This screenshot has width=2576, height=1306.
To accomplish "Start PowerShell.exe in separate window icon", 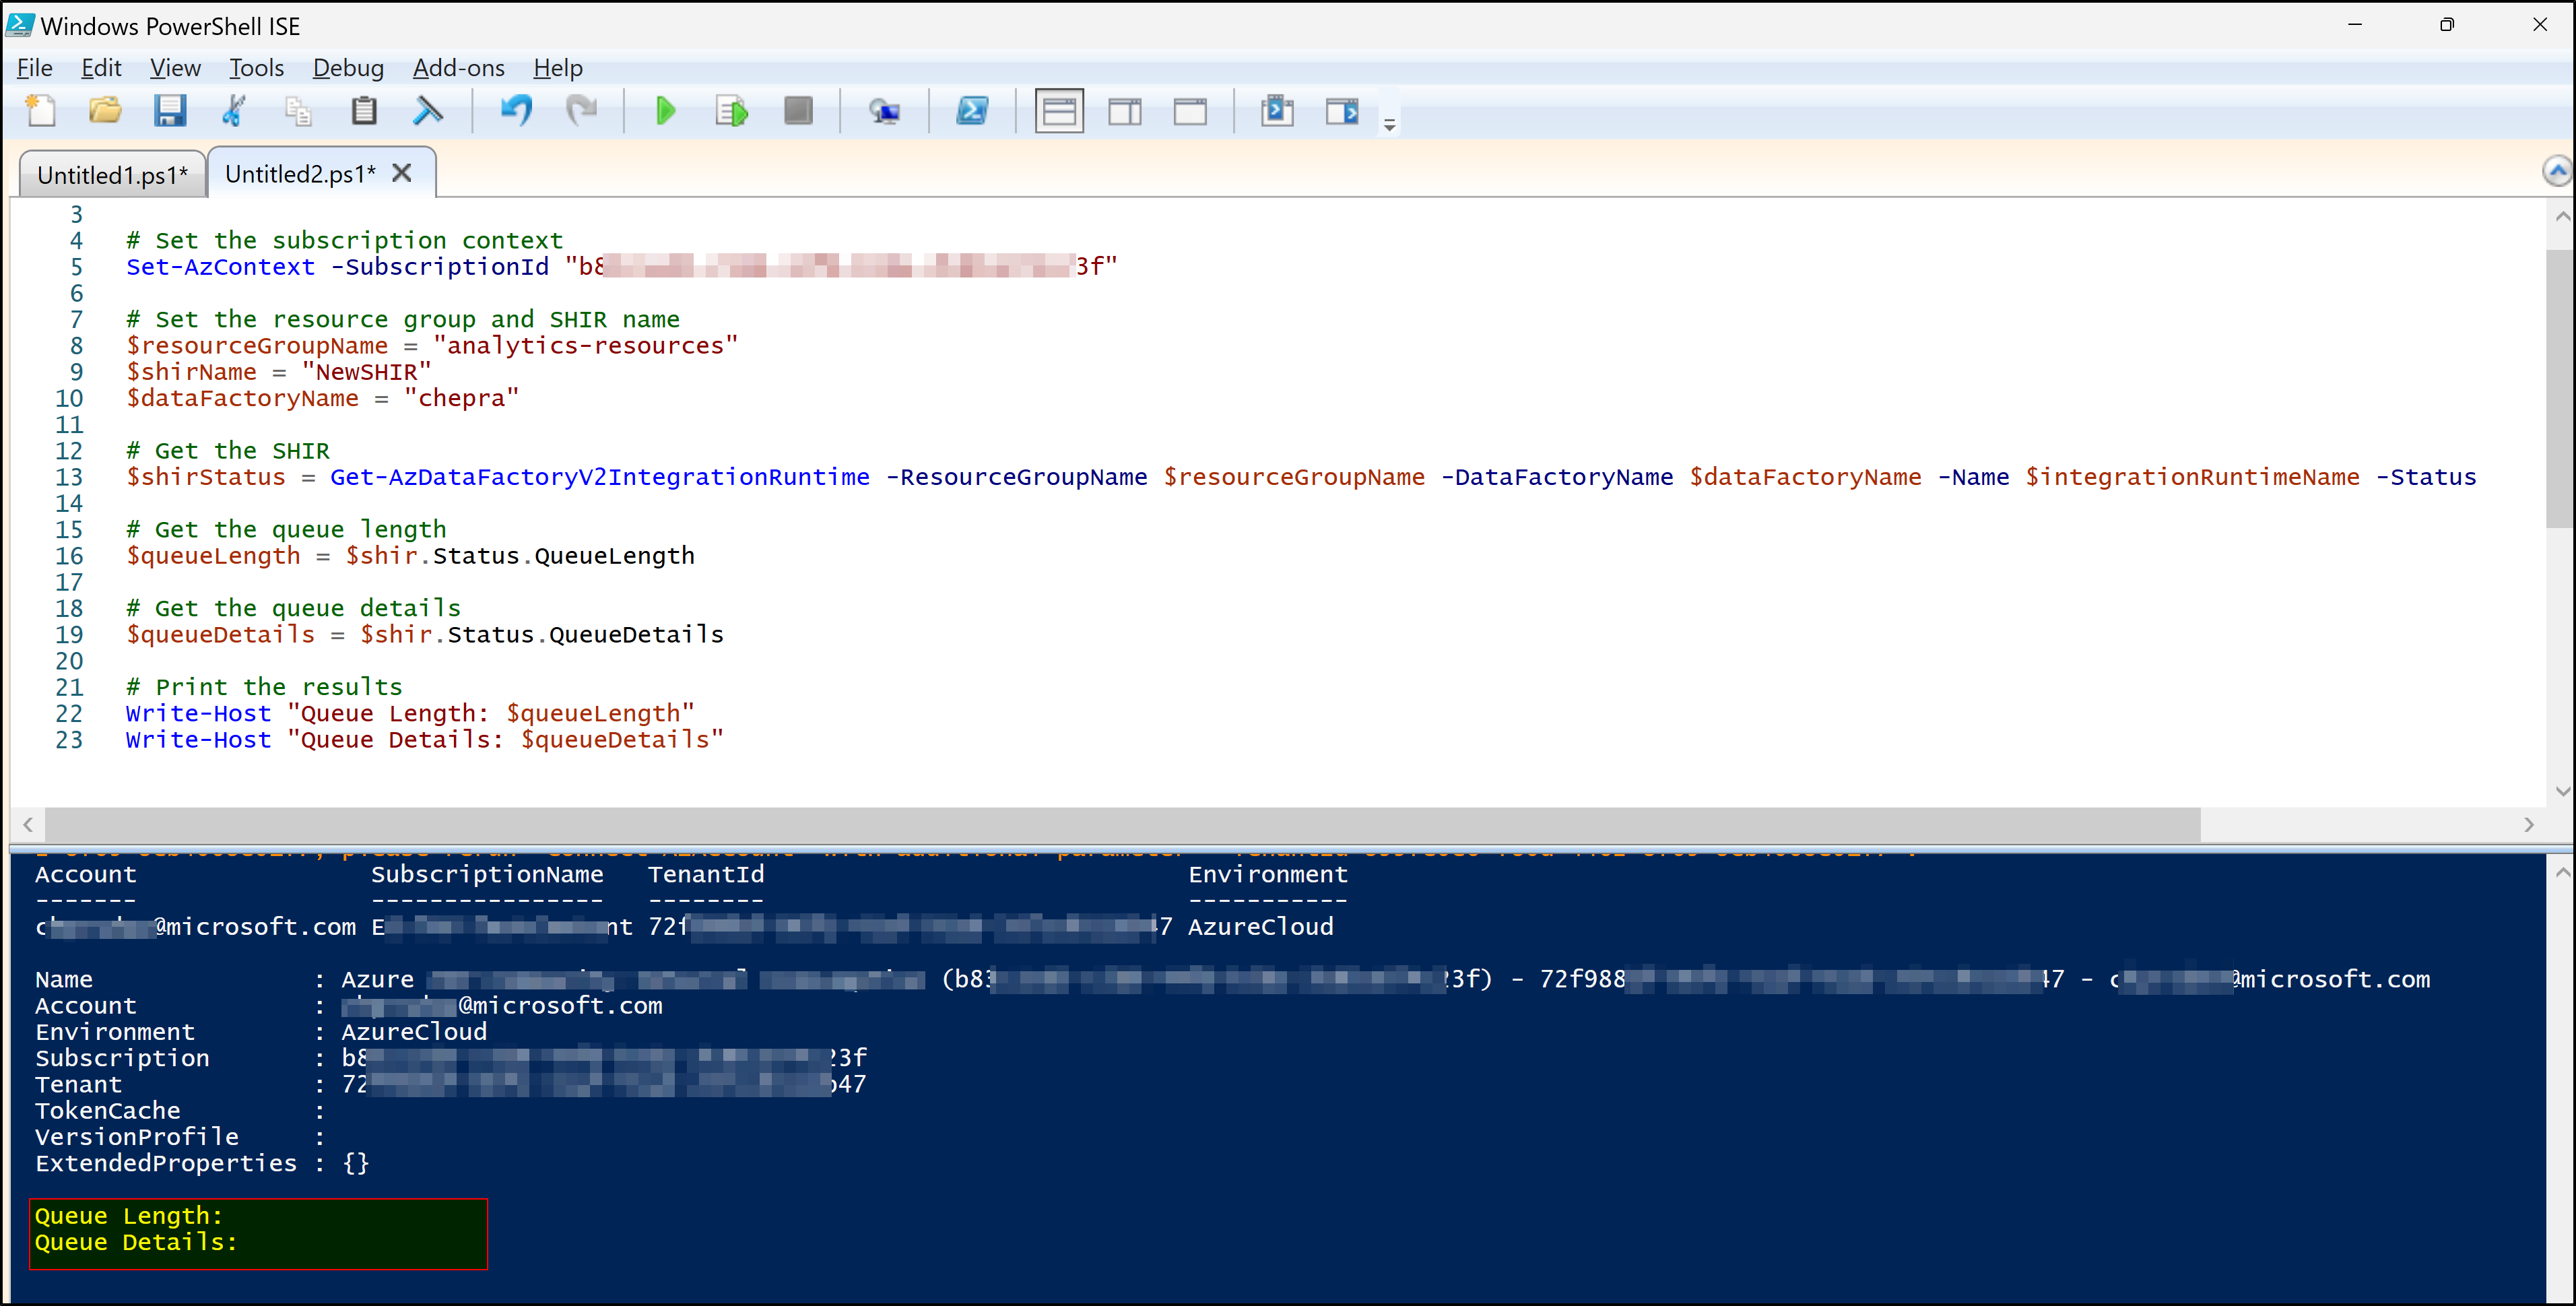I will (972, 110).
